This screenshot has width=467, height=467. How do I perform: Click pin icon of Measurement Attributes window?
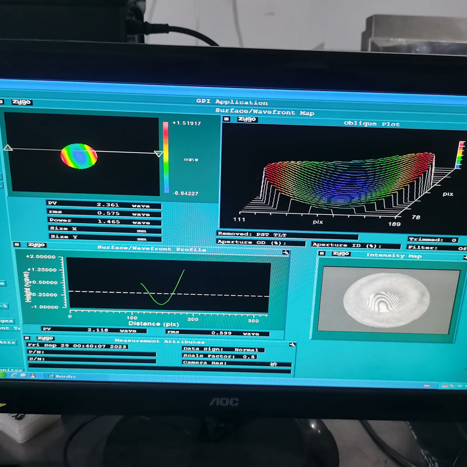[x=292, y=344]
